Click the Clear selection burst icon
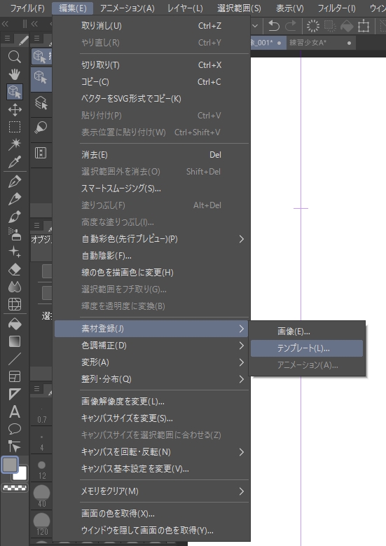The width and height of the screenshot is (386, 546). [x=313, y=26]
